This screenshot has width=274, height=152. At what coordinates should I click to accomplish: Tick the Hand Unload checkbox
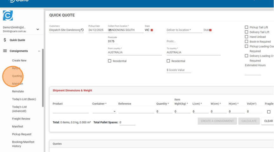pyautogui.click(x=246, y=37)
